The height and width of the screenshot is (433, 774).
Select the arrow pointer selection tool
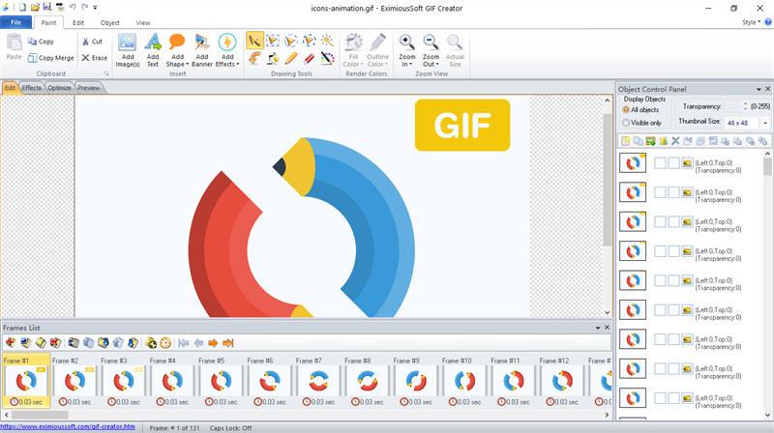(254, 41)
